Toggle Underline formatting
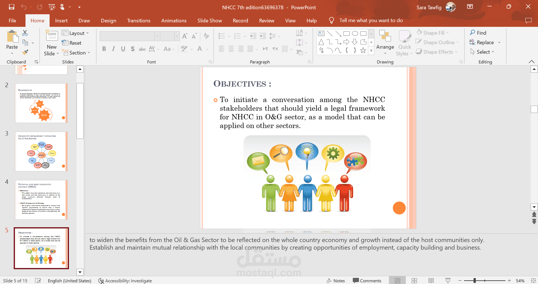Screen dimensions: 538x284 tap(123, 49)
